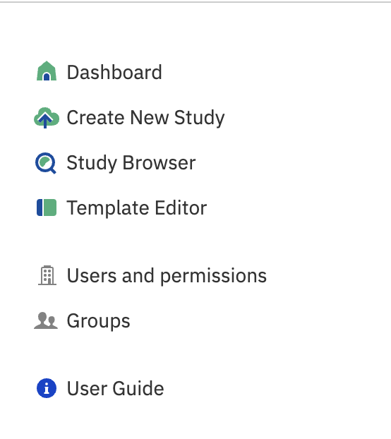Click the green book Template Editor icon
The image size is (391, 439).
[x=47, y=208]
